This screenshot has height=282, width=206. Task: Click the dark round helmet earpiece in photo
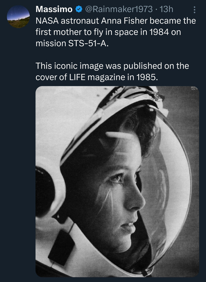tap(45, 191)
